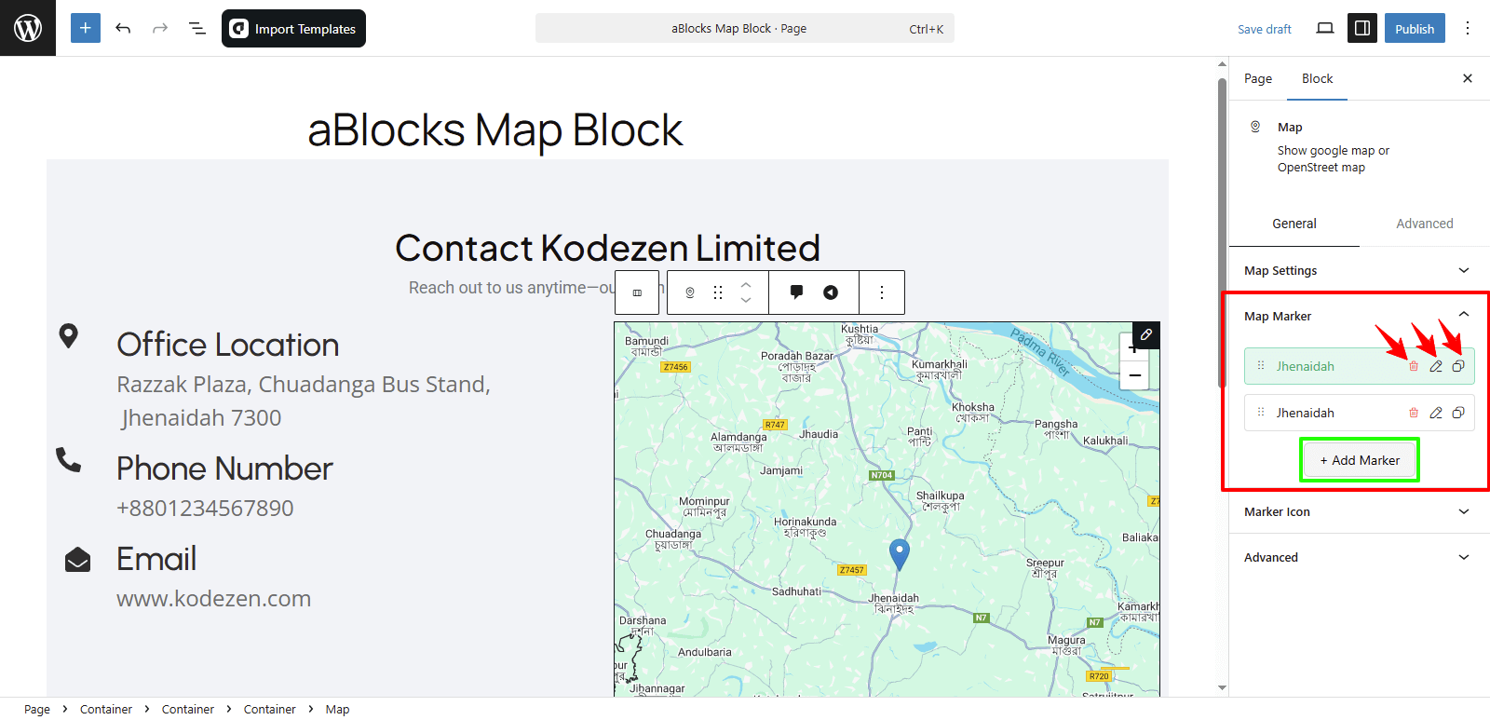Undo the last change
1490x720 pixels.
pos(123,28)
